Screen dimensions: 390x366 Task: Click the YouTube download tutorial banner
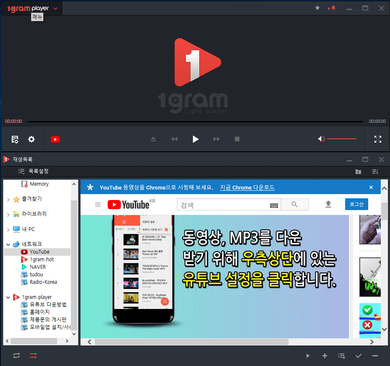215,276
